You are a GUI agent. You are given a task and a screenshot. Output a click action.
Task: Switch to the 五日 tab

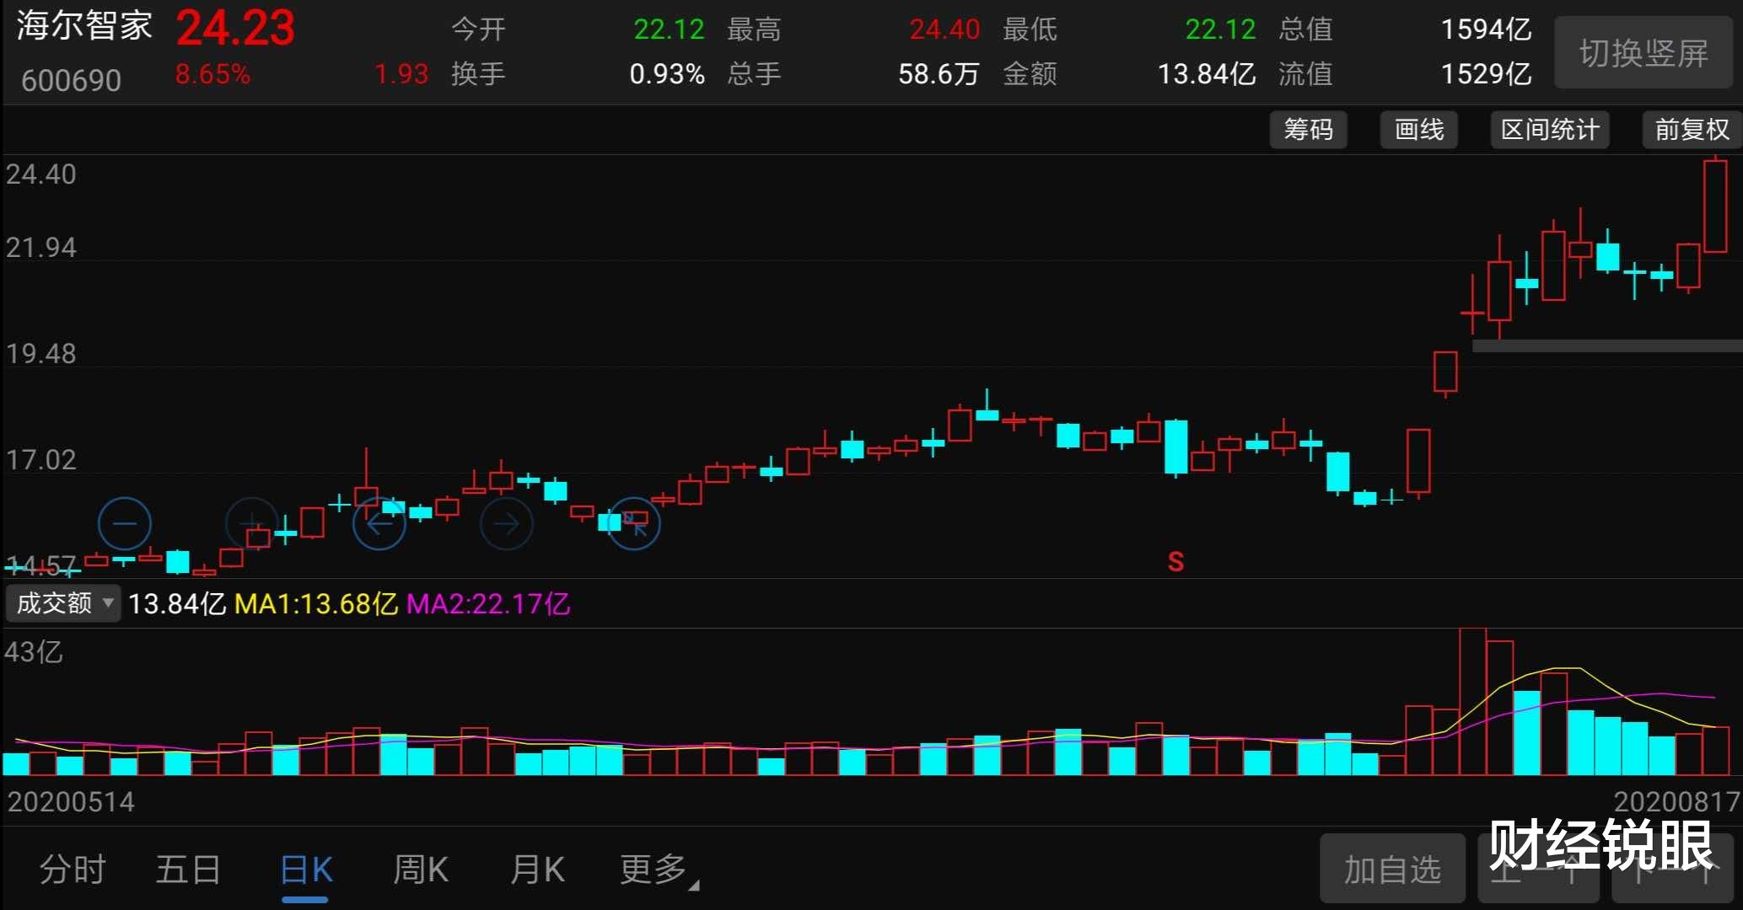[x=188, y=869]
